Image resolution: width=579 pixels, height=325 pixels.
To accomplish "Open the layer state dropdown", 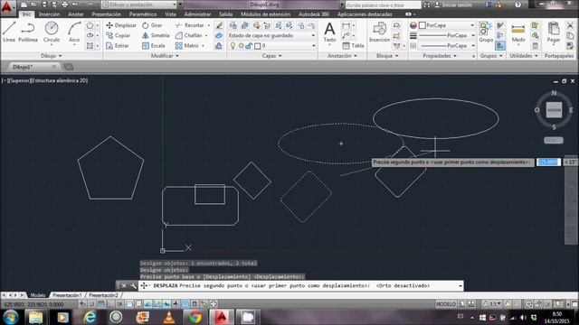I will tap(271, 35).
